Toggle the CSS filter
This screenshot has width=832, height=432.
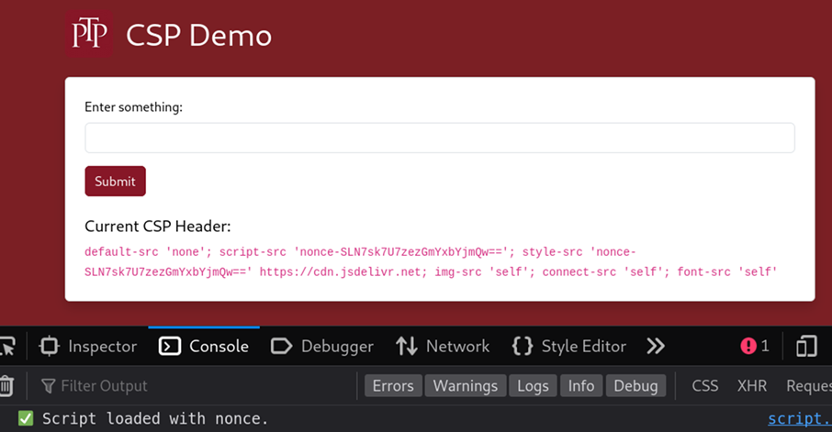704,386
